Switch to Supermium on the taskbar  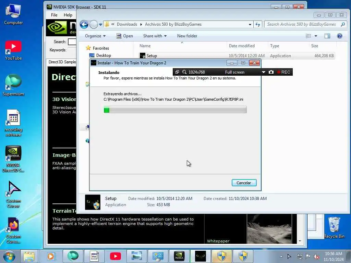(x=73, y=256)
